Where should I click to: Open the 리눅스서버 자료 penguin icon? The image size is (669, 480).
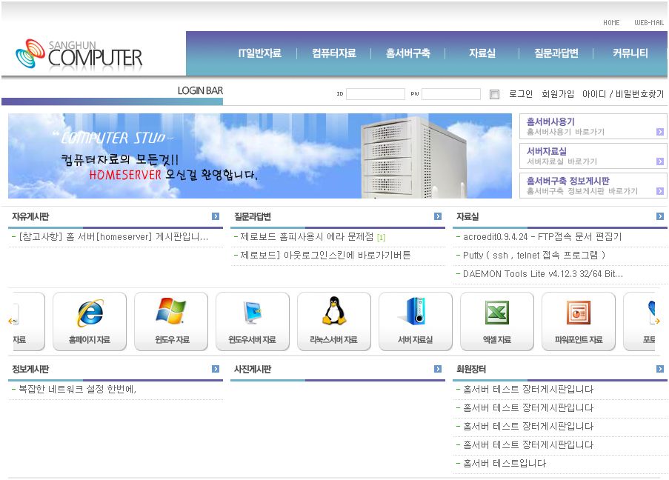tap(334, 321)
